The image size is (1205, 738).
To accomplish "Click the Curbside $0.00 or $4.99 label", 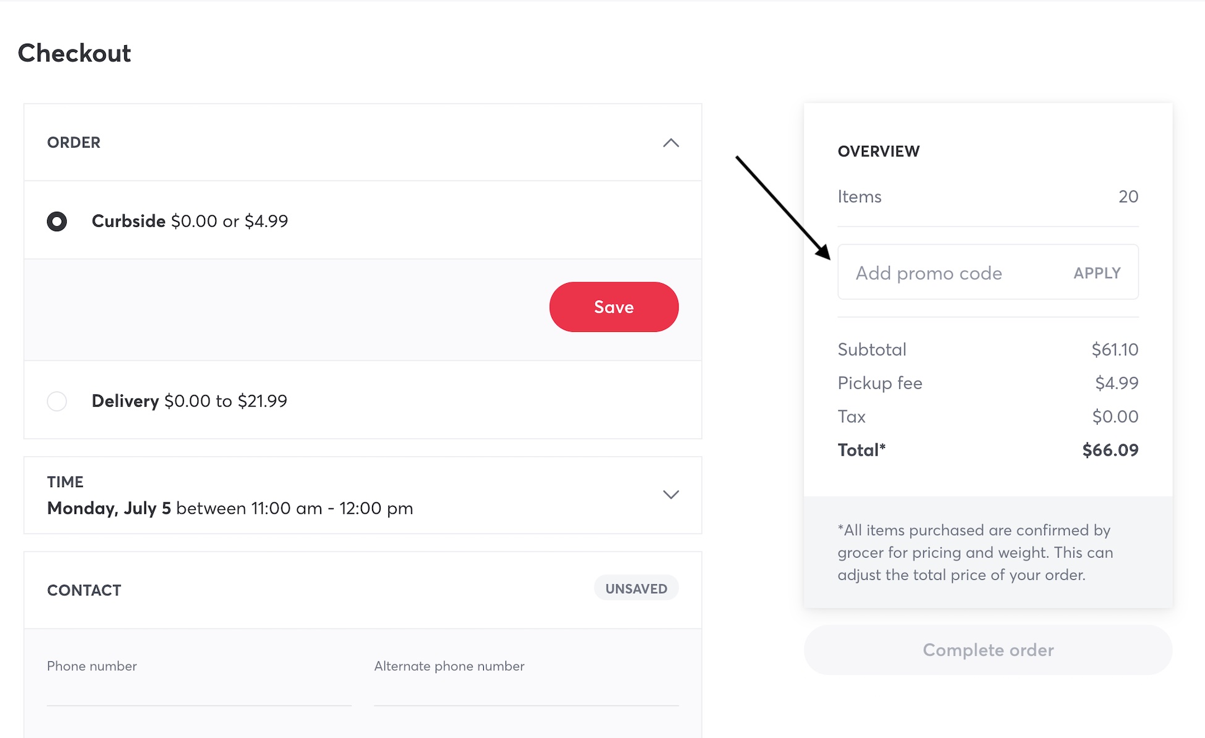I will tap(190, 221).
